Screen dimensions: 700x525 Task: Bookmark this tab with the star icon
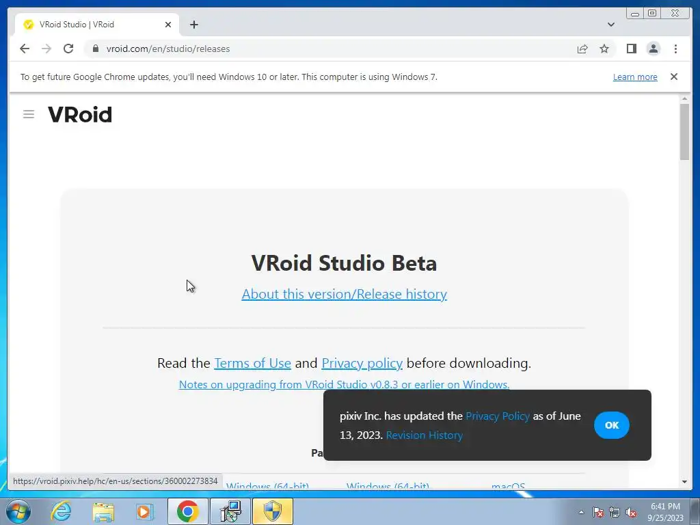click(604, 49)
